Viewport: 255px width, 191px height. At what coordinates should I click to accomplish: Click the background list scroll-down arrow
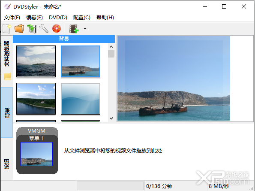111,118
